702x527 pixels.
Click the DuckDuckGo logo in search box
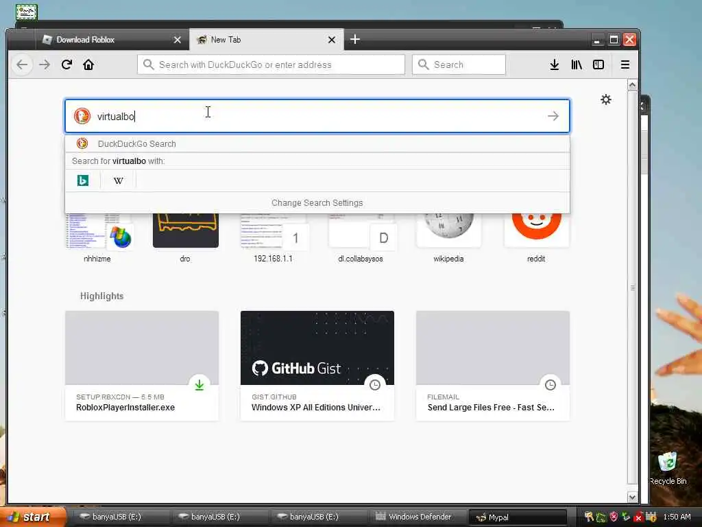coord(82,116)
